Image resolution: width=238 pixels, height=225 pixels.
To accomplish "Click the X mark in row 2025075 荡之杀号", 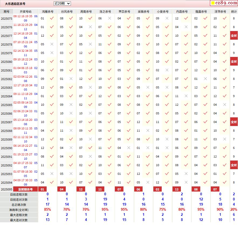I will coord(109,18).
